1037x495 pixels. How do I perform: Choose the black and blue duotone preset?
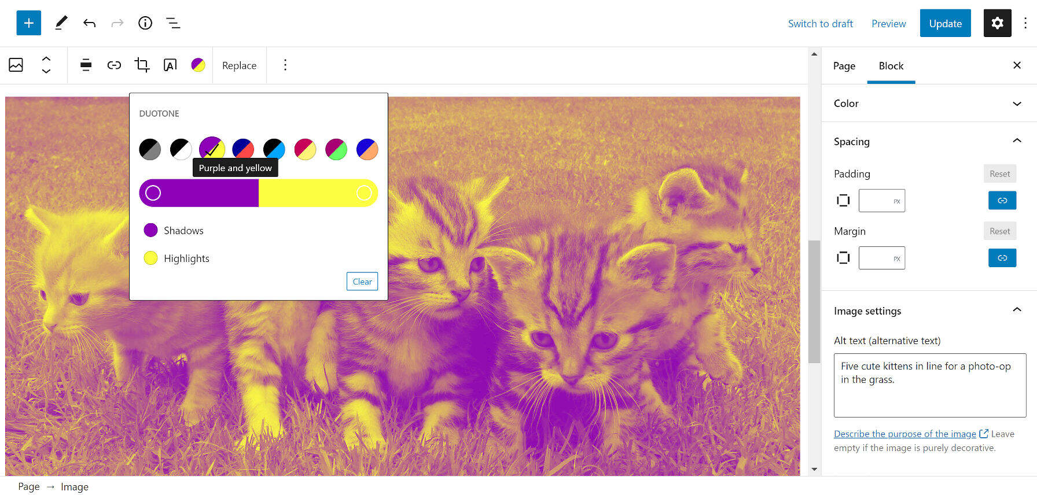(274, 149)
